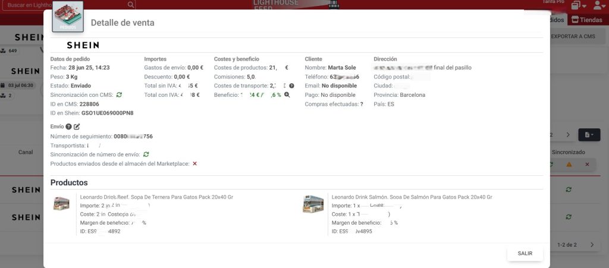This screenshot has height=268, width=609.
Task: Open help icon beside Costes de transporte
Action: coord(291,86)
